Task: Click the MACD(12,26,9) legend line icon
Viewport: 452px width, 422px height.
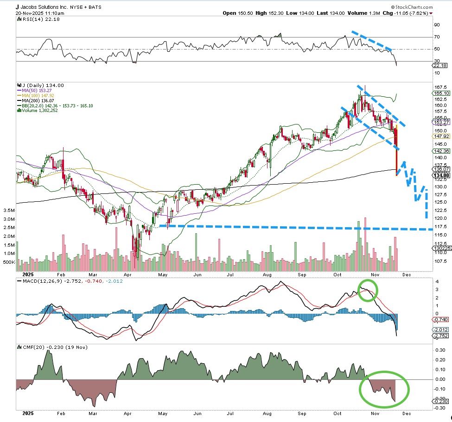Action: pyautogui.click(x=19, y=280)
